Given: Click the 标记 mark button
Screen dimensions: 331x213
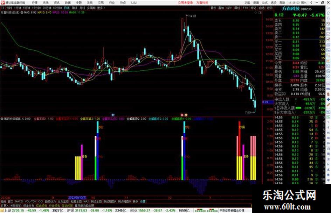Looking at the screenshot, I should click(x=253, y=8).
